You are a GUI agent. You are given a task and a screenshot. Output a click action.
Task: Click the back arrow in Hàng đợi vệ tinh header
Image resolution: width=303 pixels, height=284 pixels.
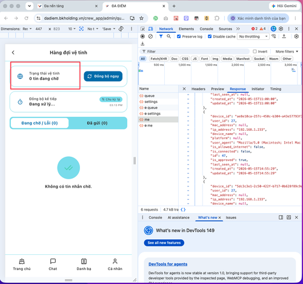point(13,53)
